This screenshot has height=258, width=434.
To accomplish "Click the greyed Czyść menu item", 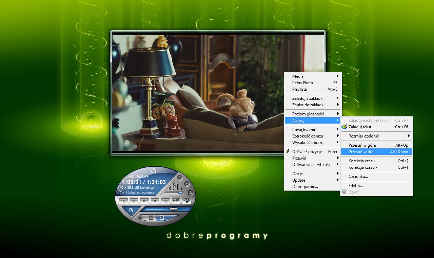I will 376,192.
